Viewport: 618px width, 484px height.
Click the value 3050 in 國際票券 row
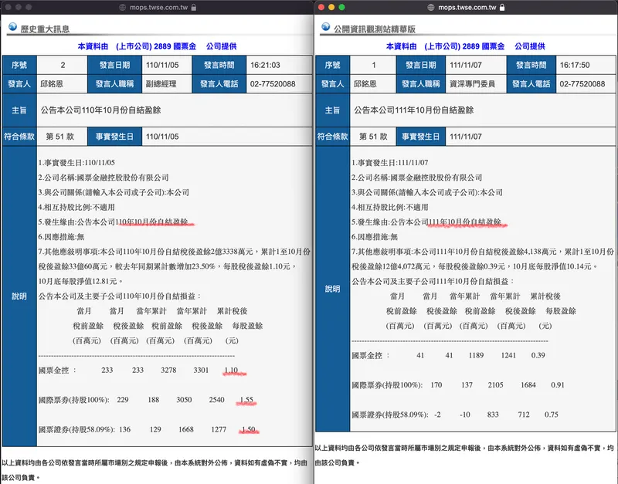184,400
